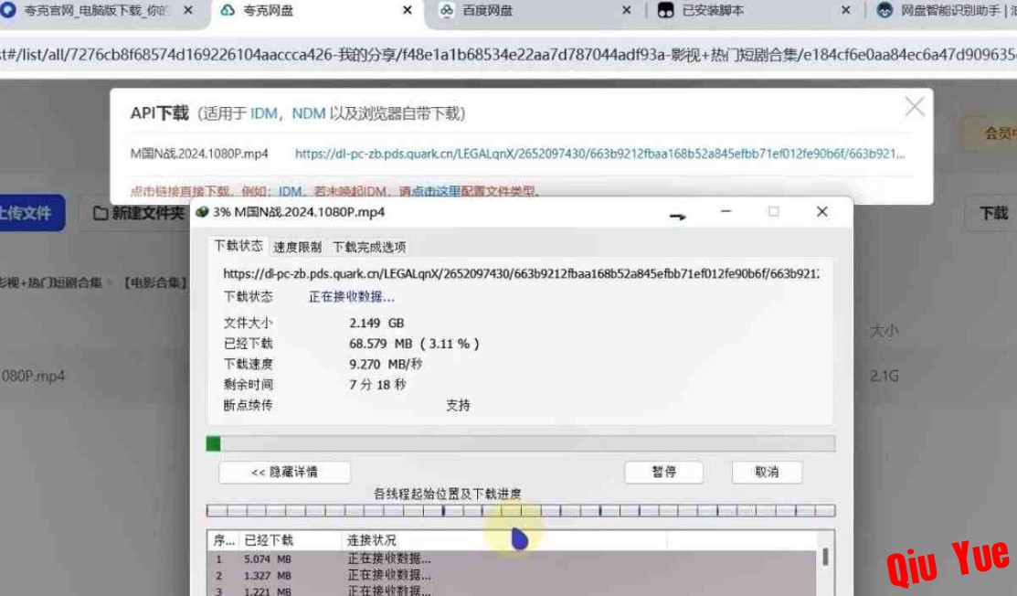Close the API下载 popup dialog
The width and height of the screenshot is (1017, 596).
tap(915, 107)
